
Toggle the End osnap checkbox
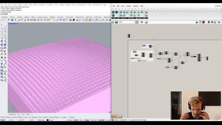pos(2,117)
